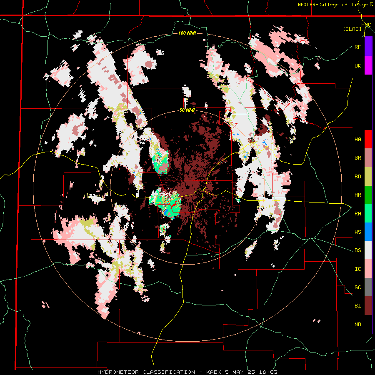This screenshot has width=375, height=375.
Task: Click the '5 MAY 25 18:03' timestamp
Action: (251, 372)
